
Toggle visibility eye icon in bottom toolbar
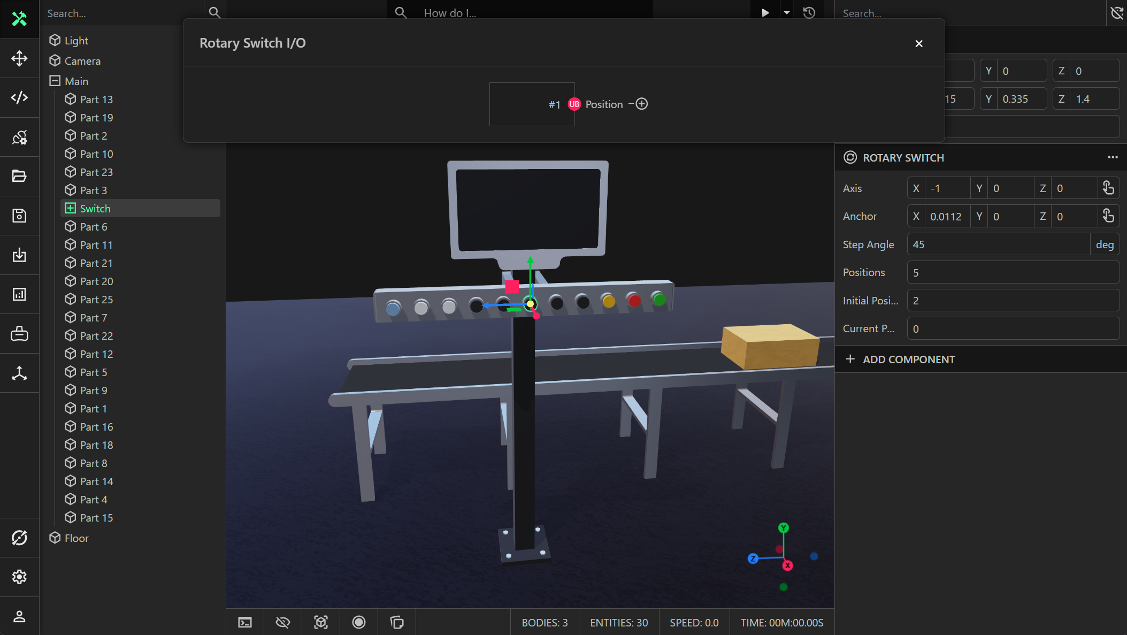tap(283, 622)
